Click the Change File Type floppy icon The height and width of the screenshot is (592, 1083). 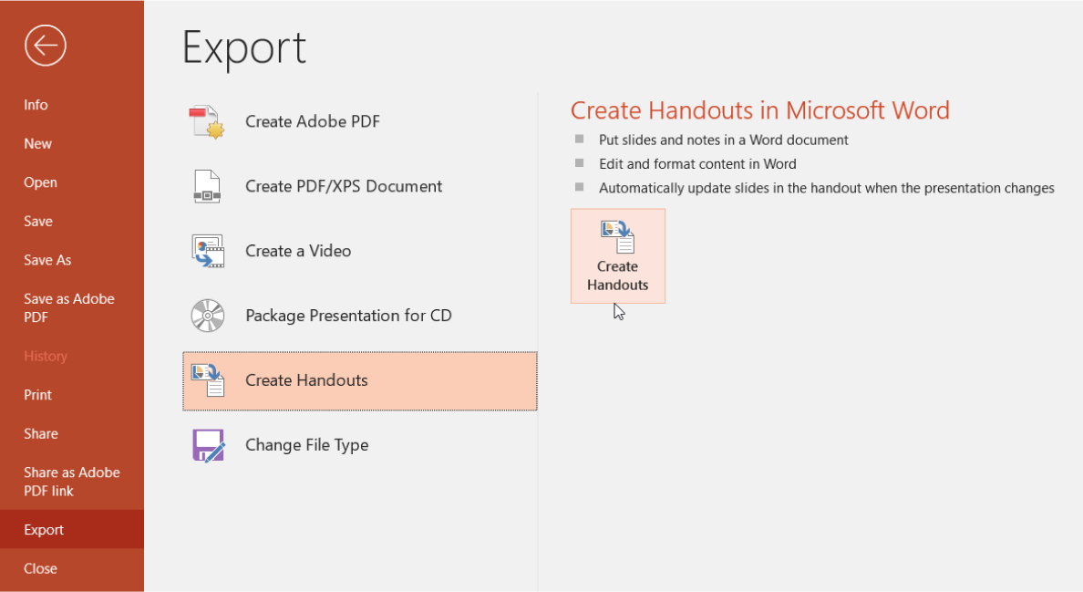coord(208,445)
